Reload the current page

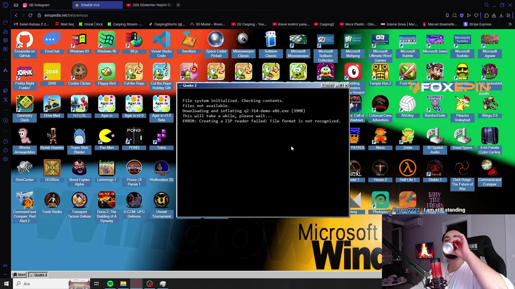pyautogui.click(x=30, y=15)
